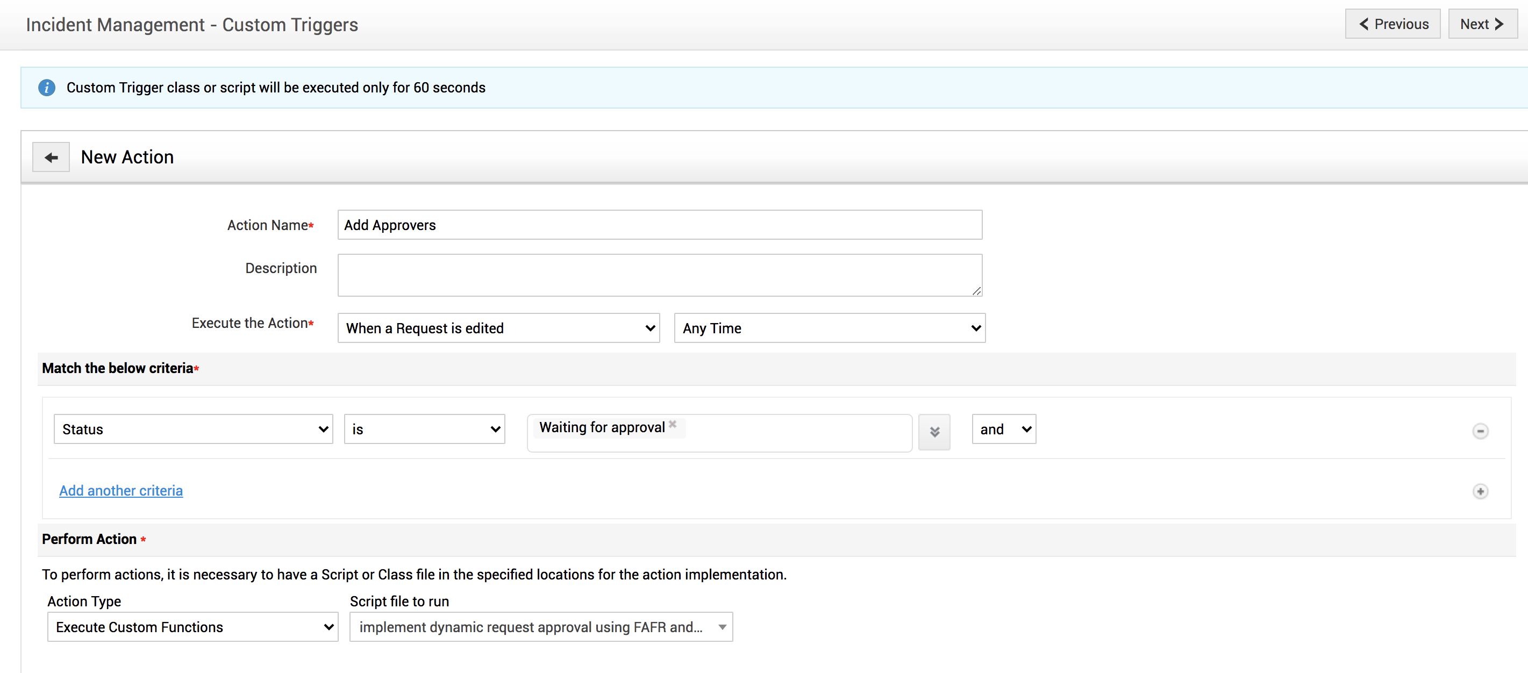Viewport: 1528px width, 673px height.
Task: Go to Next page
Action: [1482, 24]
